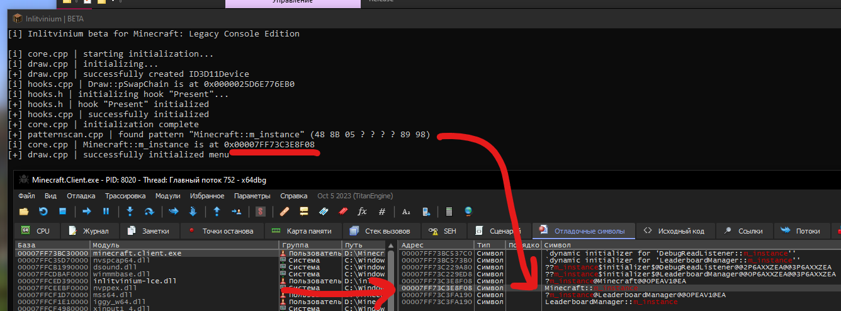Pause execution in x64dbg
Image resolution: width=841 pixels, height=311 pixels.
(106, 212)
